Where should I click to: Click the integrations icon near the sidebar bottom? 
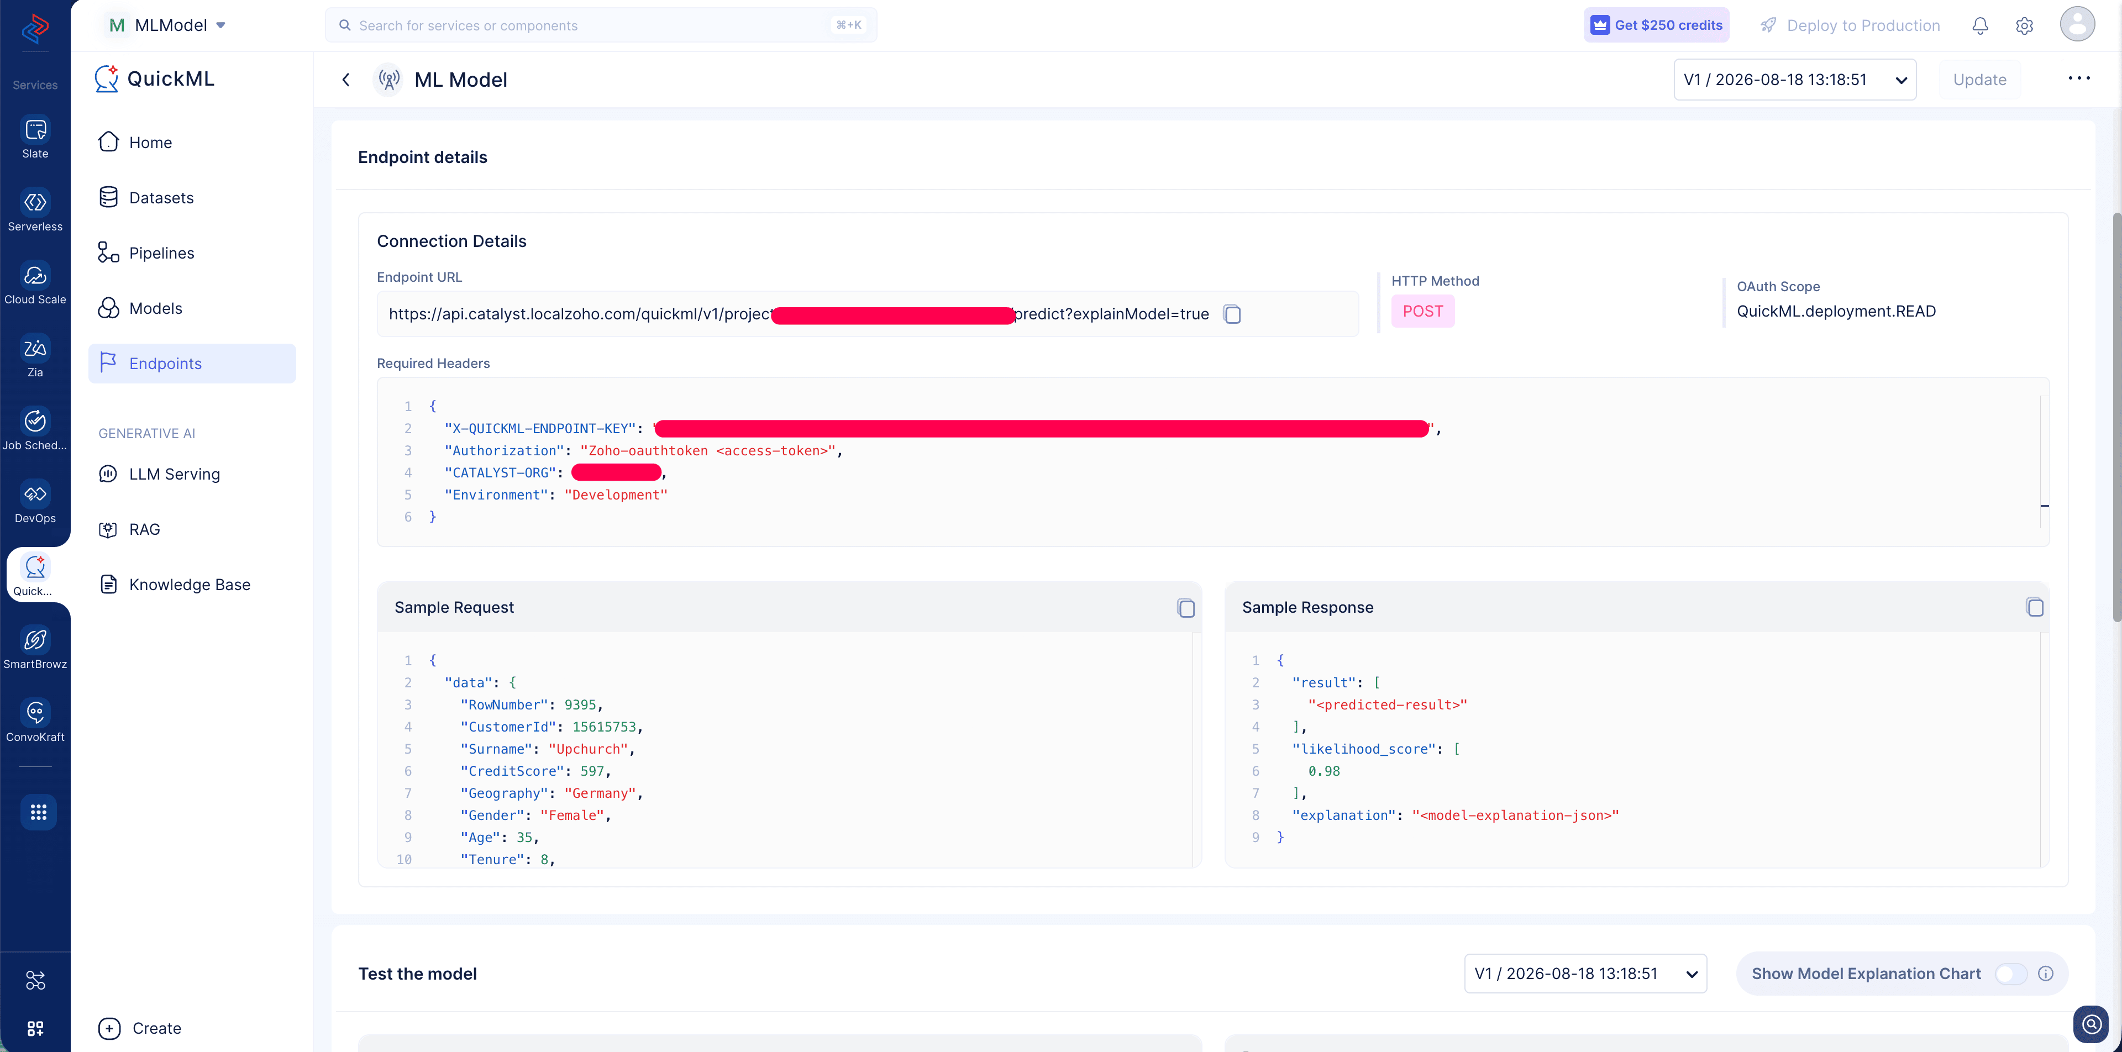35,980
